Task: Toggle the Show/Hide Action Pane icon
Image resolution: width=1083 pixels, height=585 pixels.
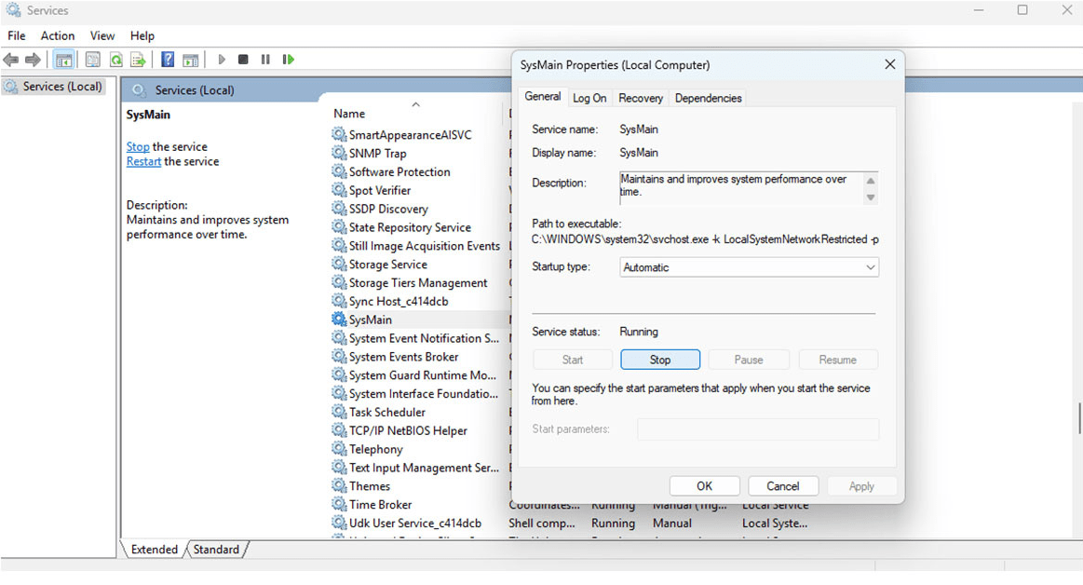Action: click(x=191, y=61)
